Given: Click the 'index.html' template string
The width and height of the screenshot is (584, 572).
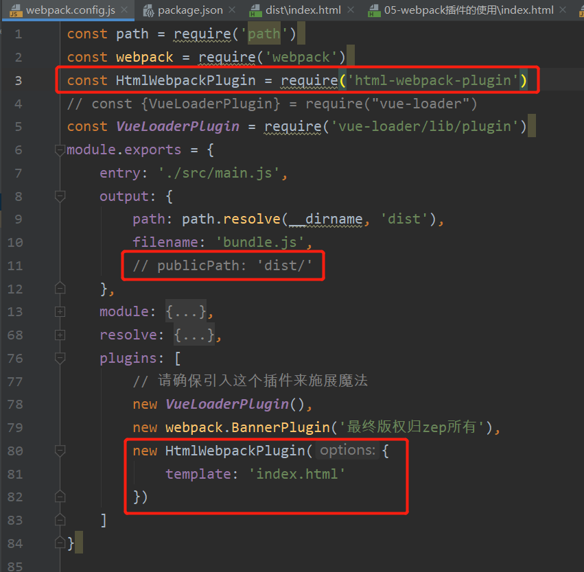Looking at the screenshot, I should (297, 474).
